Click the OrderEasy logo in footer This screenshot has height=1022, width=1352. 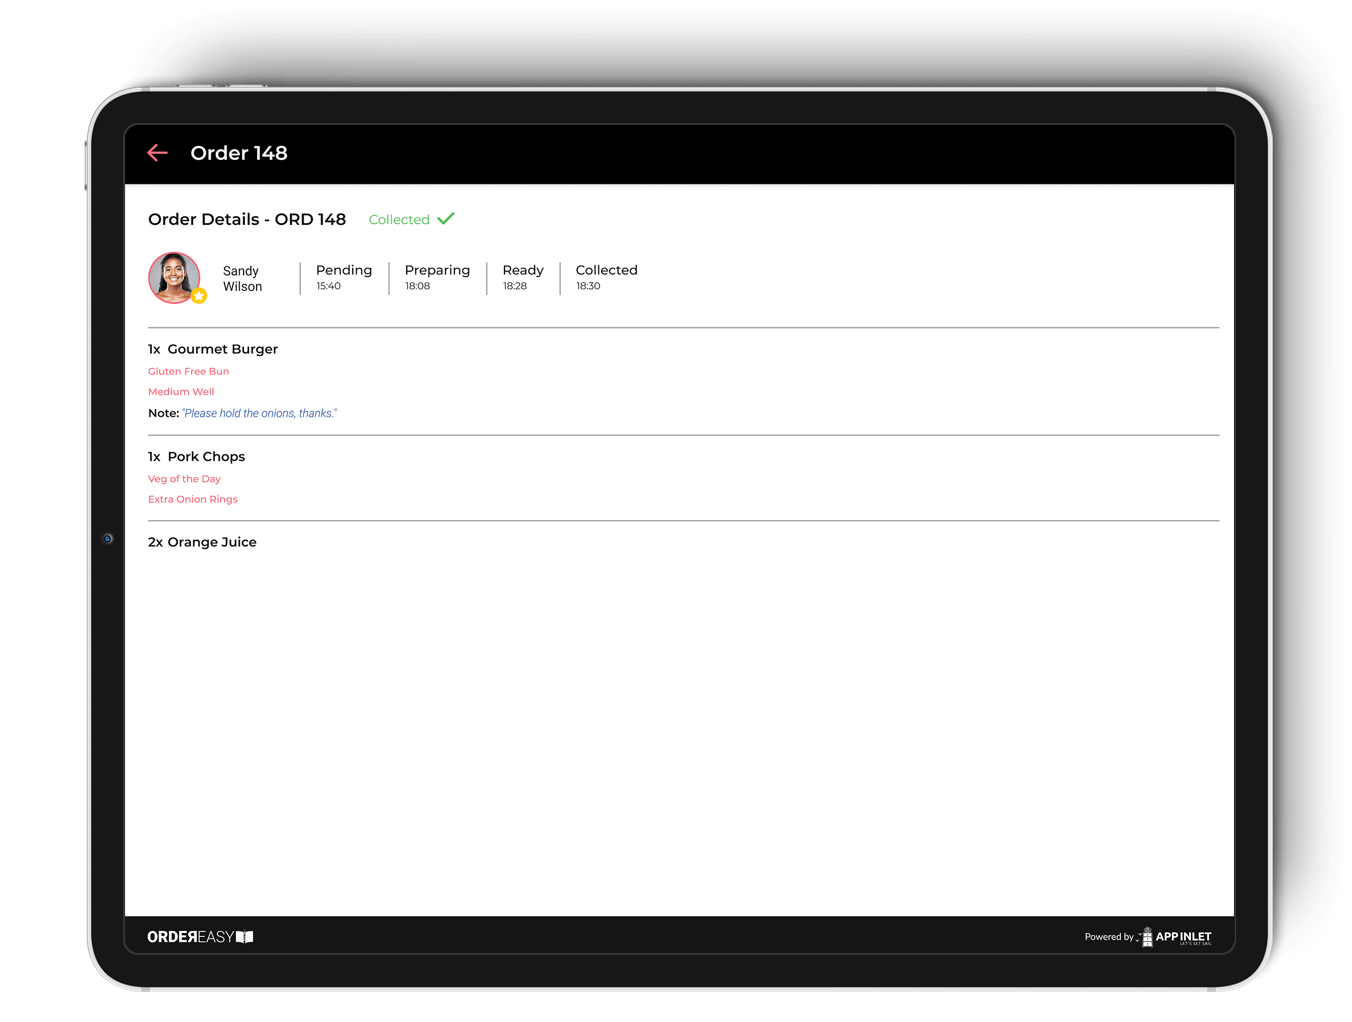pos(200,936)
